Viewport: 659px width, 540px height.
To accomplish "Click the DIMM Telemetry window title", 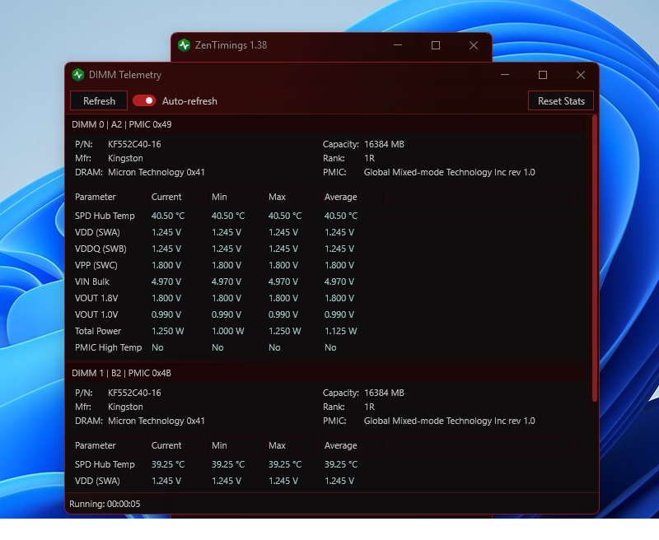I will [x=125, y=75].
